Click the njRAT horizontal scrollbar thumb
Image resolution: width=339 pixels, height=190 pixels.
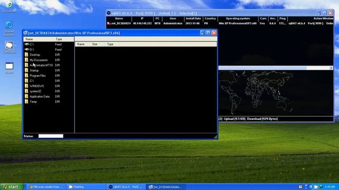pyautogui.click(x=263, y=68)
